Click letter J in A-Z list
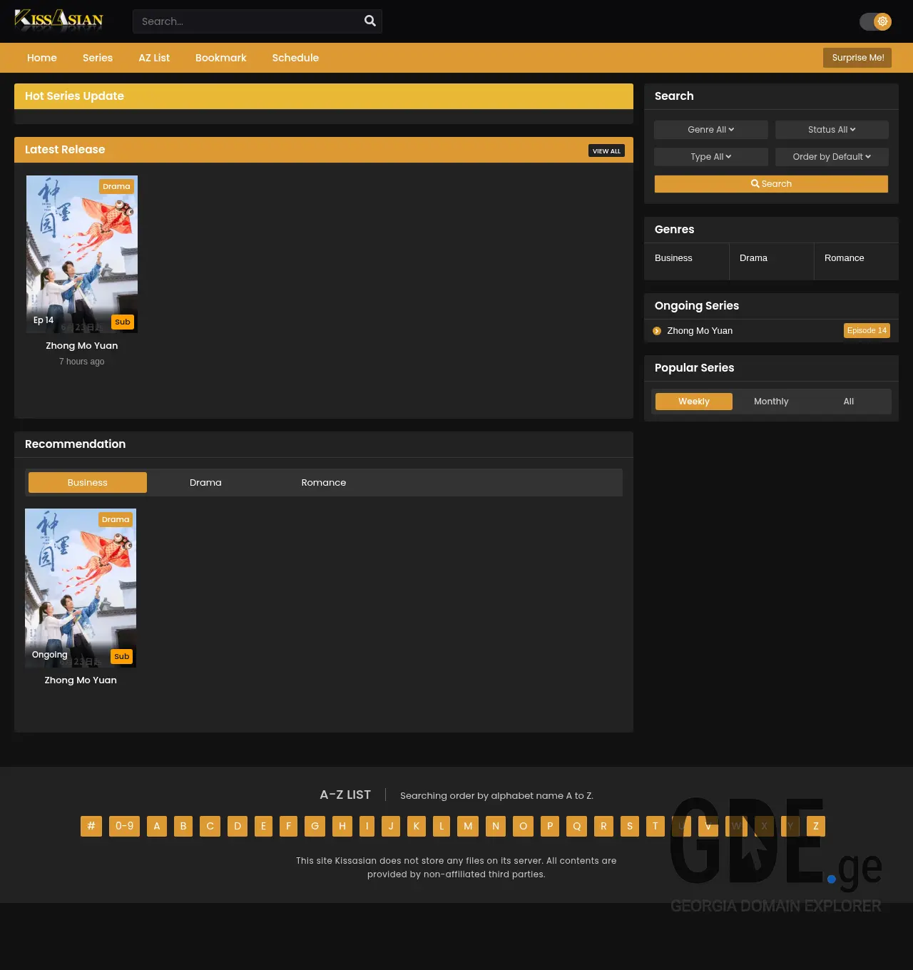Viewport: 913px width, 970px height. click(x=391, y=826)
